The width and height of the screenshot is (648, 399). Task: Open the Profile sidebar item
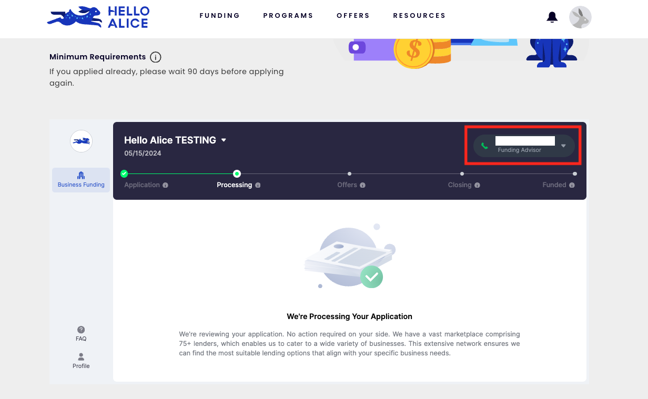[81, 361]
